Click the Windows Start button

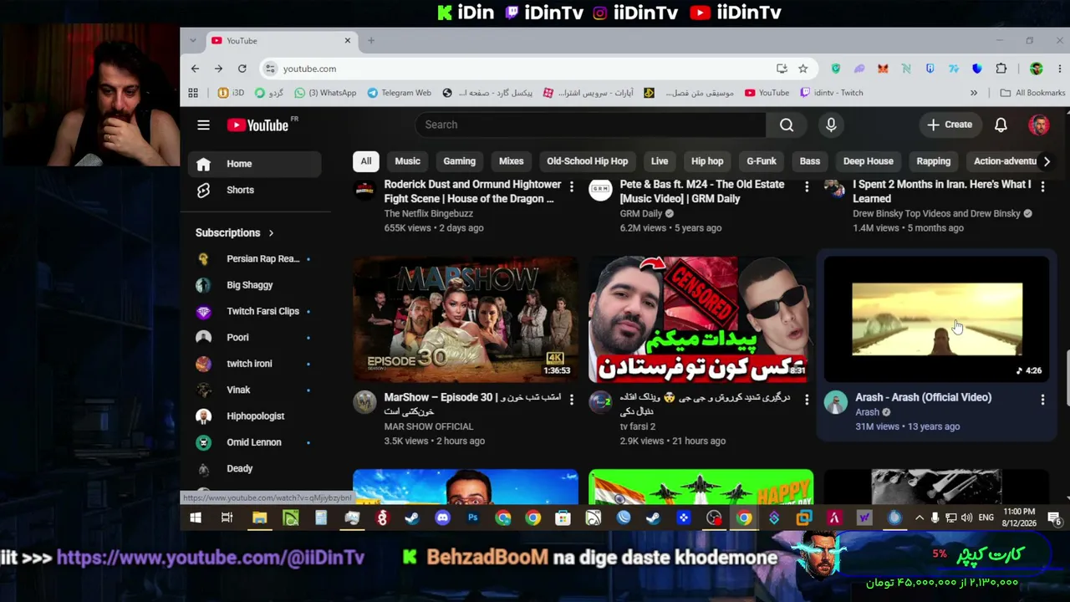point(196,518)
